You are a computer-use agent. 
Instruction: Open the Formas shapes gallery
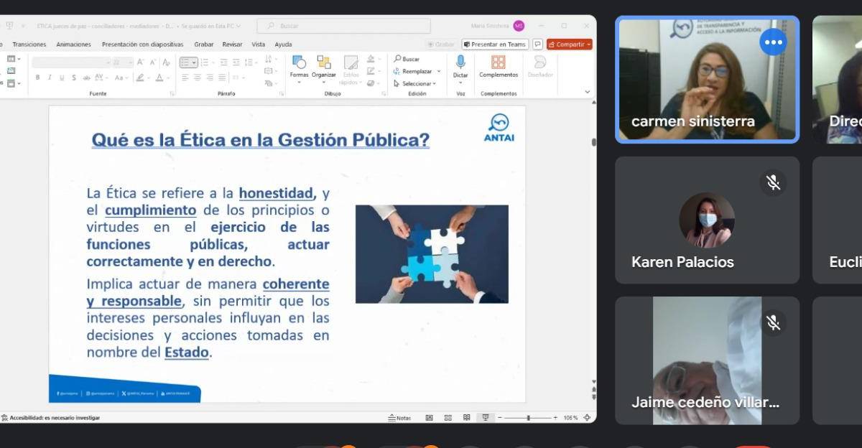tap(299, 65)
